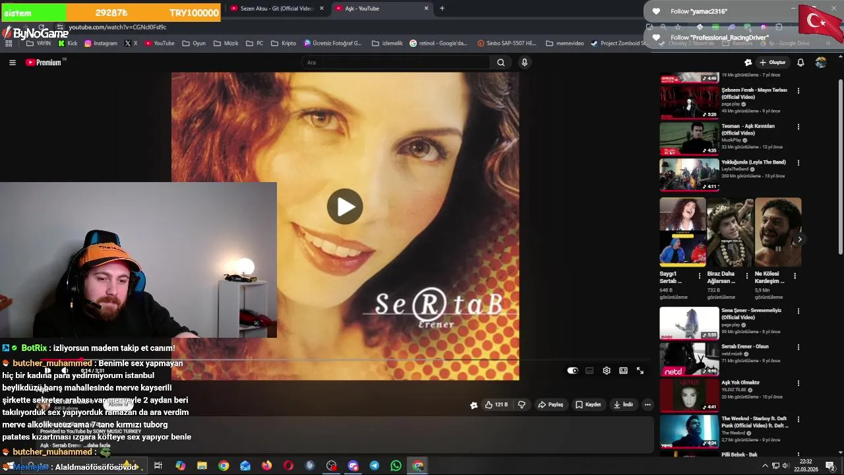Play the video with center play button
The width and height of the screenshot is (844, 475).
pyautogui.click(x=345, y=206)
